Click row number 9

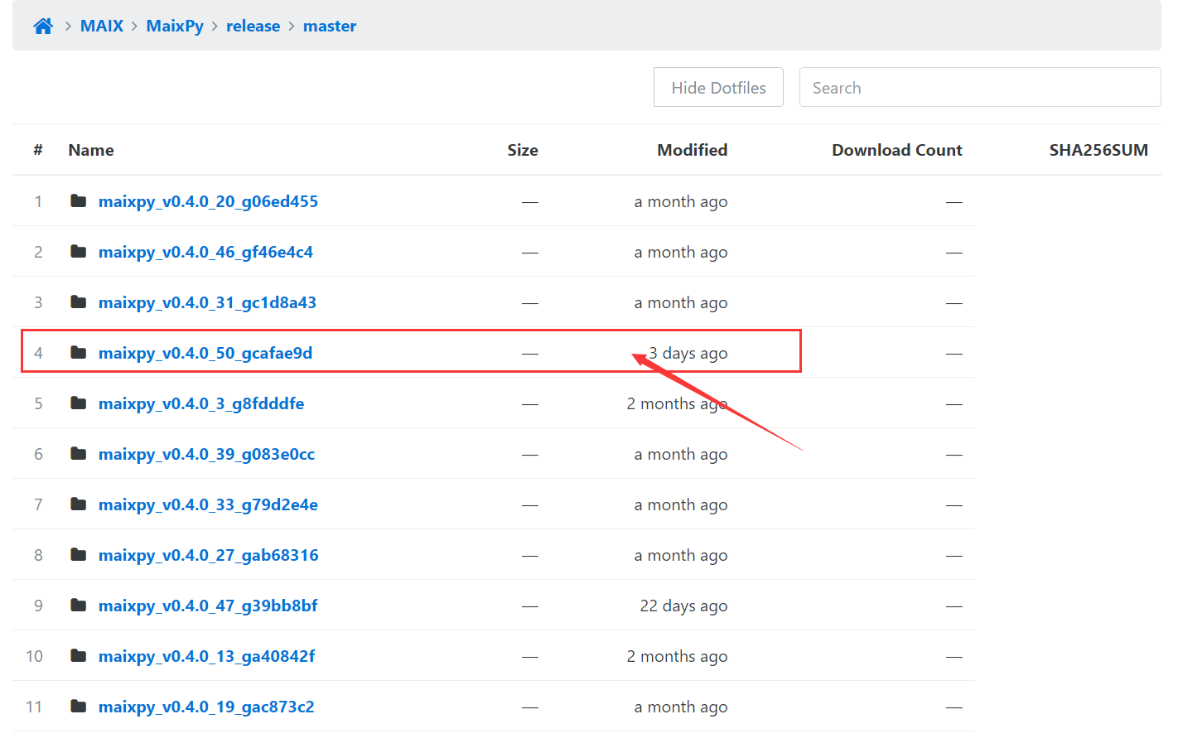point(38,606)
